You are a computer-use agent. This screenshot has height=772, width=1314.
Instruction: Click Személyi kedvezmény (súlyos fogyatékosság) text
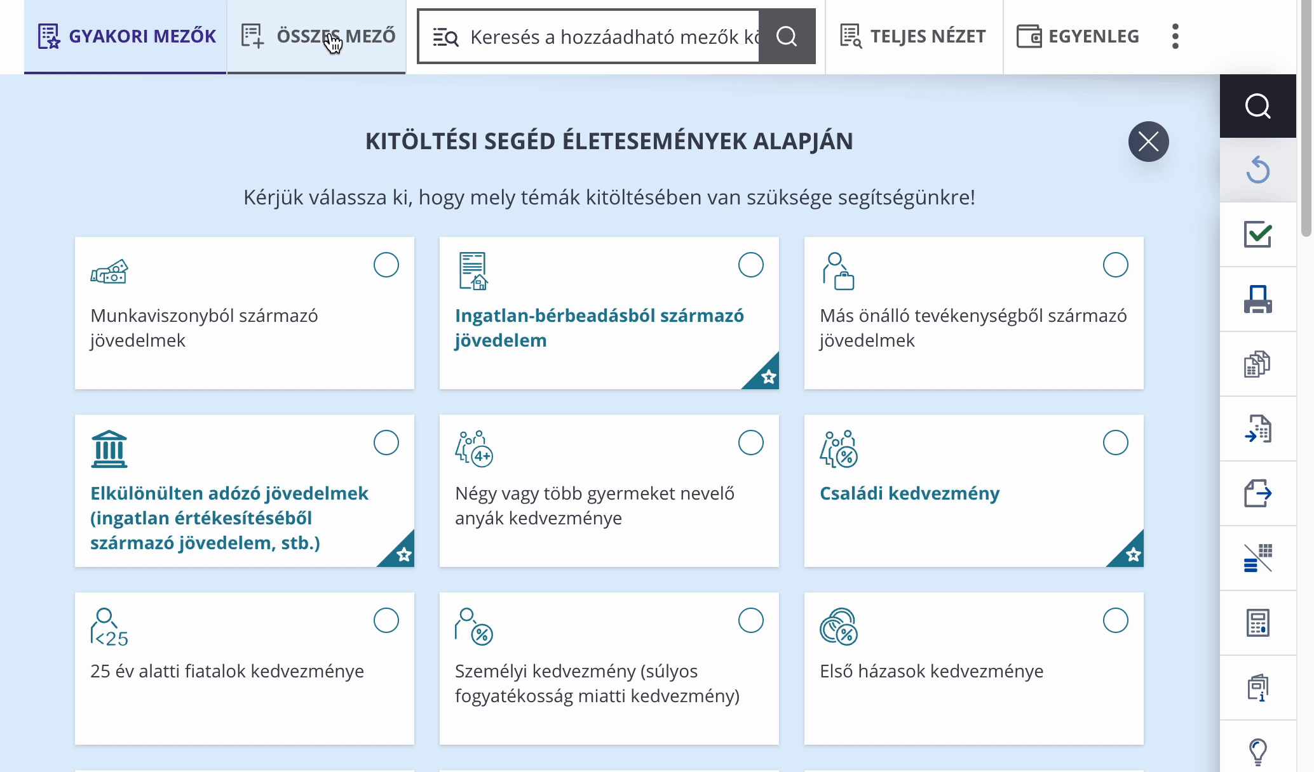point(597,683)
